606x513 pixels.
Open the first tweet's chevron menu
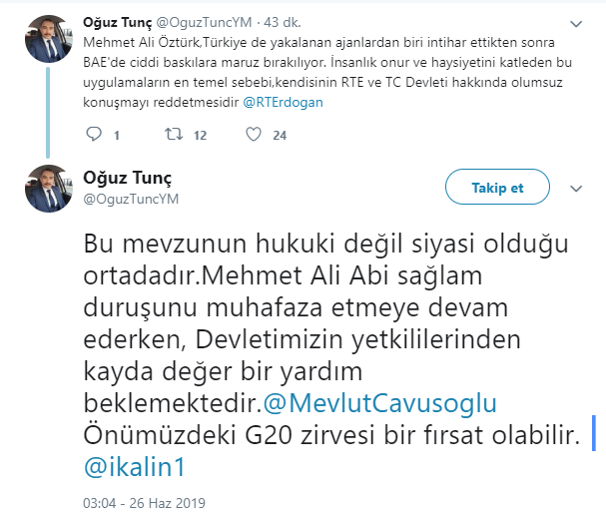[x=576, y=22]
